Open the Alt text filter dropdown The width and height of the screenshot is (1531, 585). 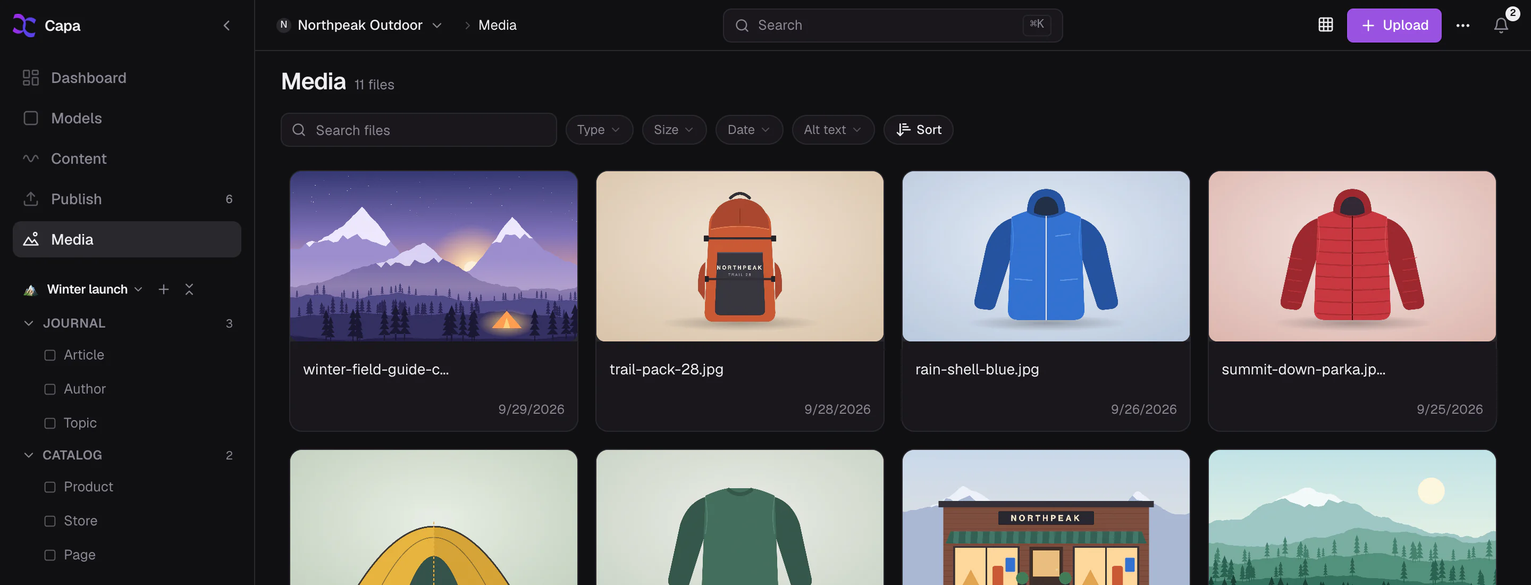click(x=832, y=130)
